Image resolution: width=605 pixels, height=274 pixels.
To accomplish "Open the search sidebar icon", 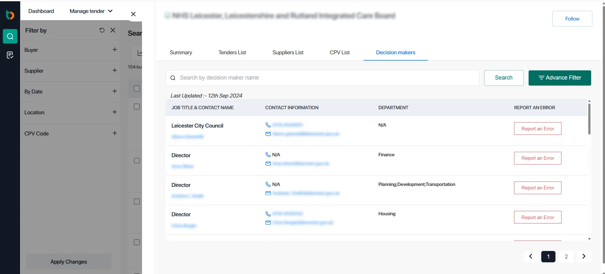I will tap(10, 36).
